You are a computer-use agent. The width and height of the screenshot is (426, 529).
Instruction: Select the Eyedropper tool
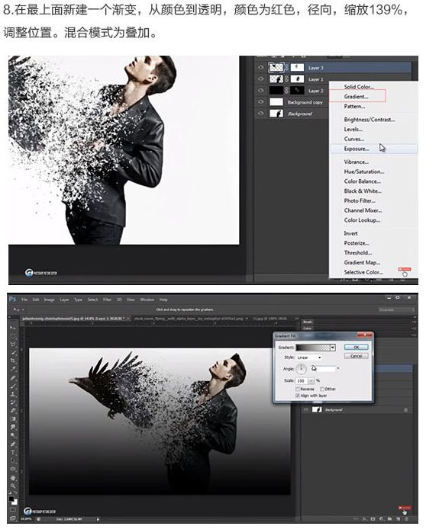[12, 369]
